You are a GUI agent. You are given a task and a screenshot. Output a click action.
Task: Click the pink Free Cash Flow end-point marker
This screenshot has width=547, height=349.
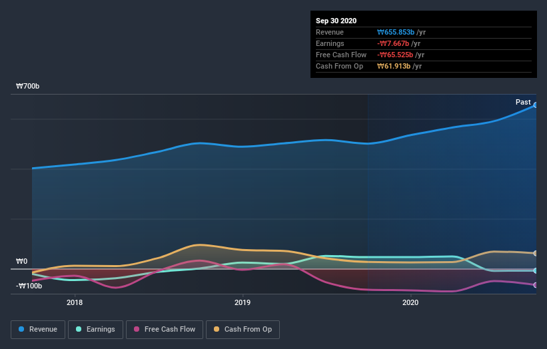[x=536, y=285]
